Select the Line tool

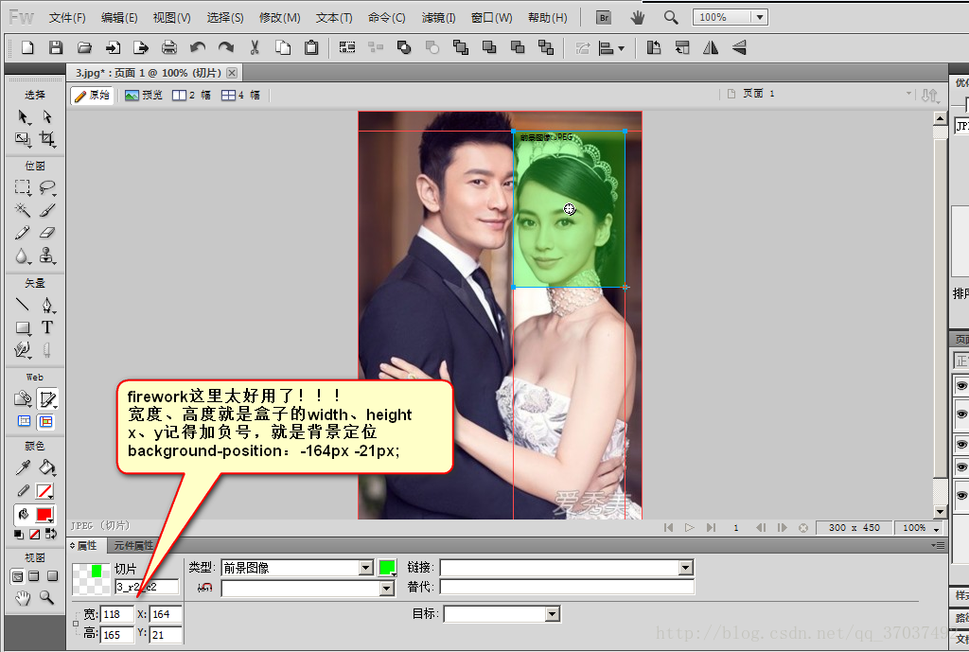(x=23, y=305)
